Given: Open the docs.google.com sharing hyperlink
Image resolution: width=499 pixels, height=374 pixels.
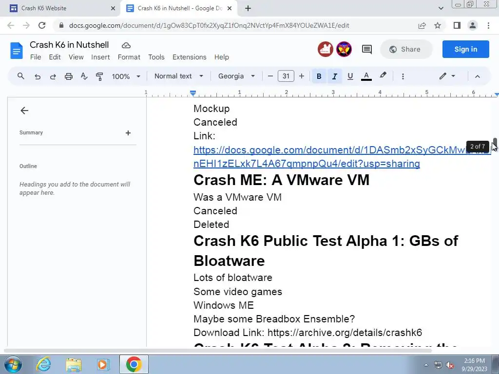Looking at the screenshot, I should 342,157.
